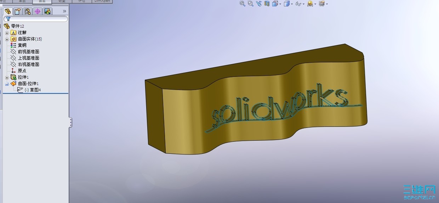The image size is (439, 203).
Task: Expand the 拉伸1 tree node
Action: point(7,77)
